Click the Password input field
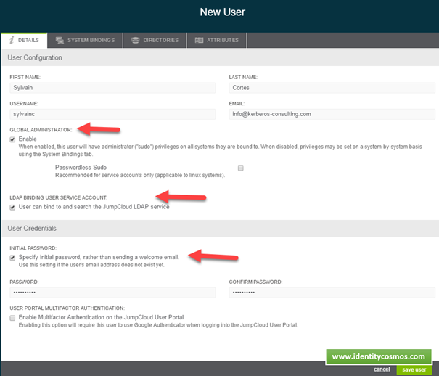The height and width of the screenshot is (376, 439). pos(112,293)
